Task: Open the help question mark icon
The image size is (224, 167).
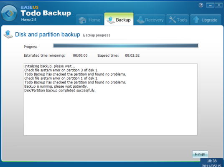Action: (x=201, y=5)
